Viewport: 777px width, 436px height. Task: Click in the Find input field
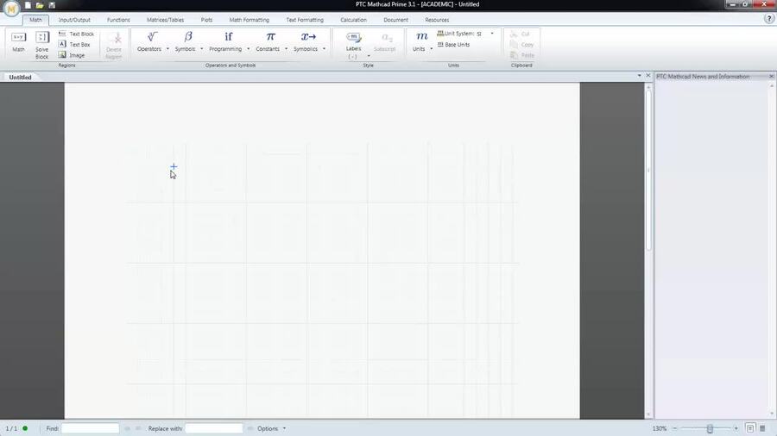(90, 428)
